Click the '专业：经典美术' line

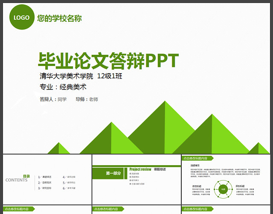point(63,87)
